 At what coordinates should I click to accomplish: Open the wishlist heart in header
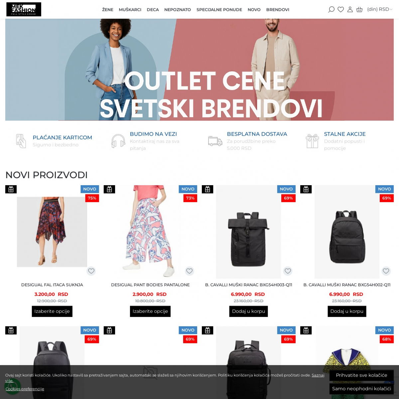340,10
